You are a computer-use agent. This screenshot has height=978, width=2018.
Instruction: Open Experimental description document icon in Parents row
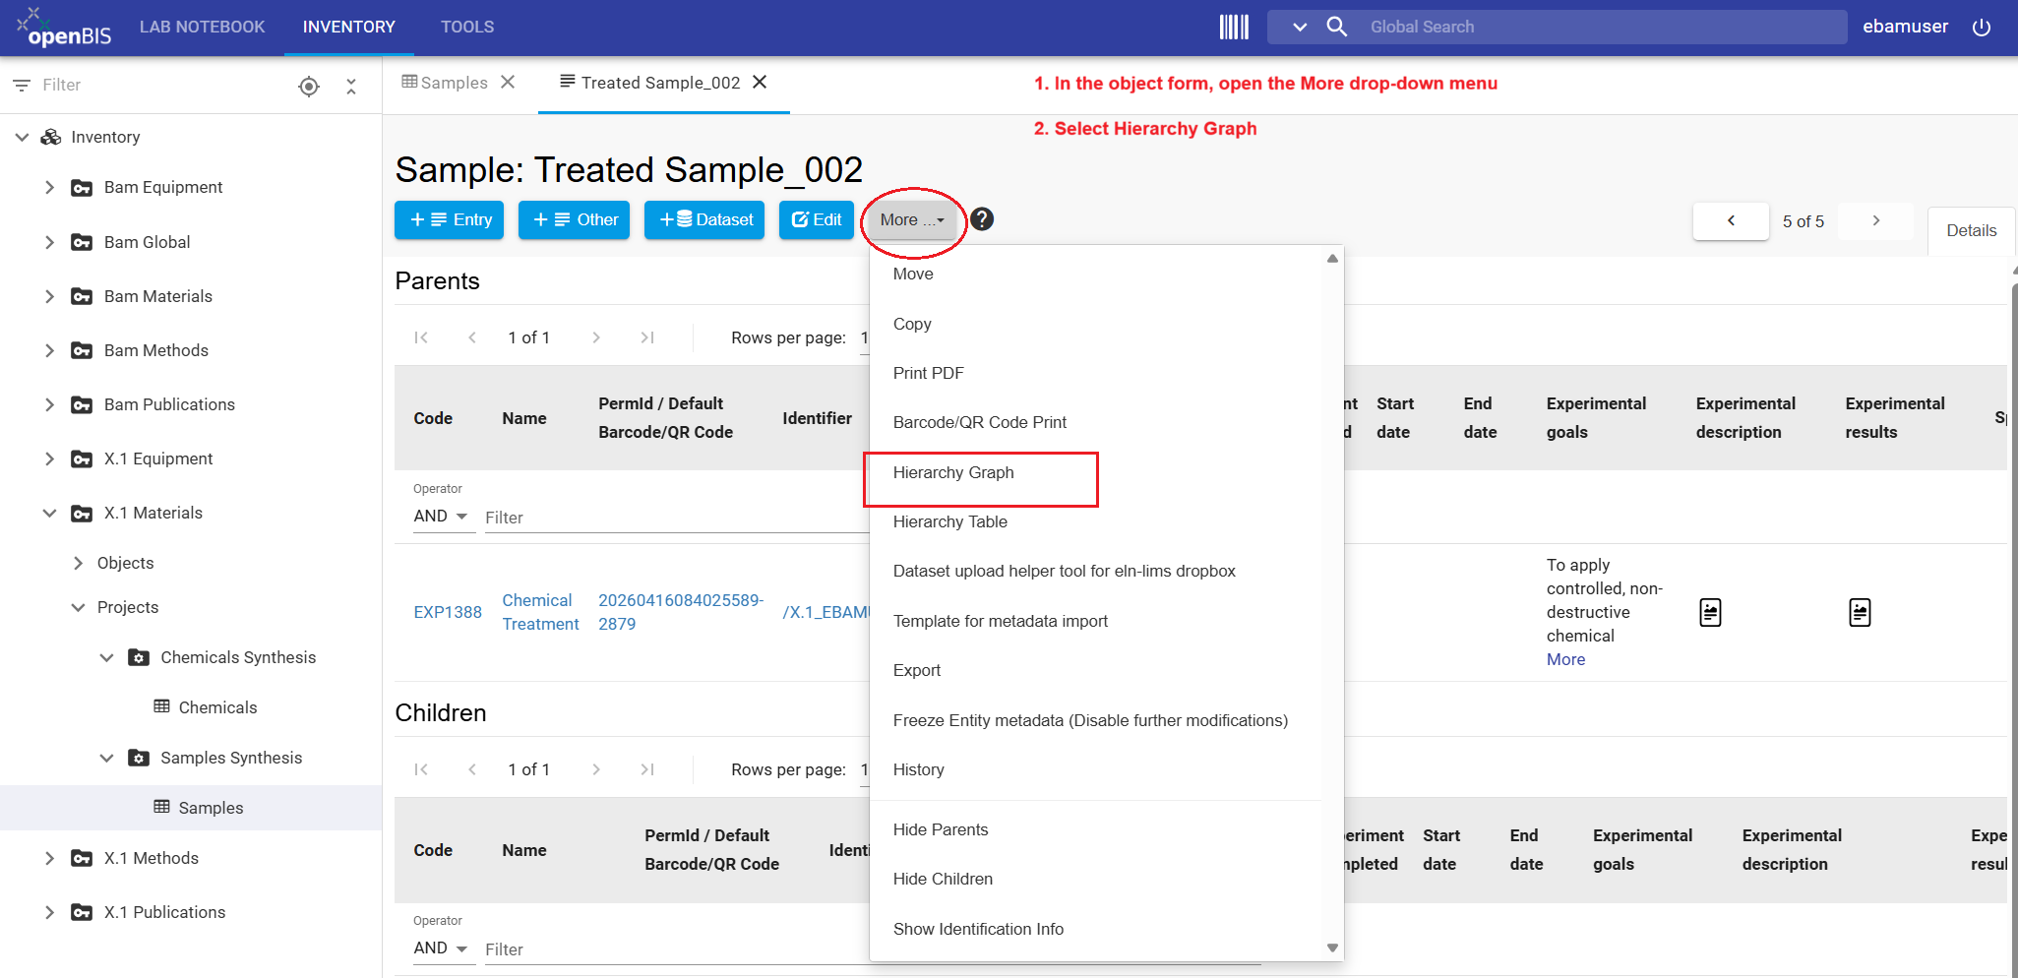point(1710,612)
